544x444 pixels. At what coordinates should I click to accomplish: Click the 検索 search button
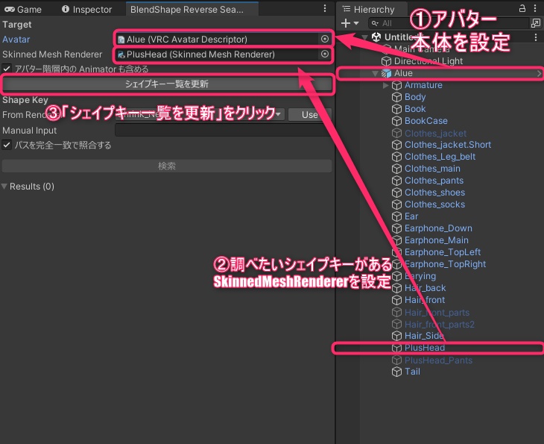[167, 166]
